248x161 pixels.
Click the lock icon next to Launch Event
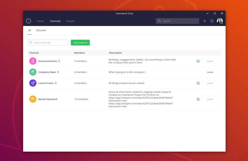[x=56, y=83]
